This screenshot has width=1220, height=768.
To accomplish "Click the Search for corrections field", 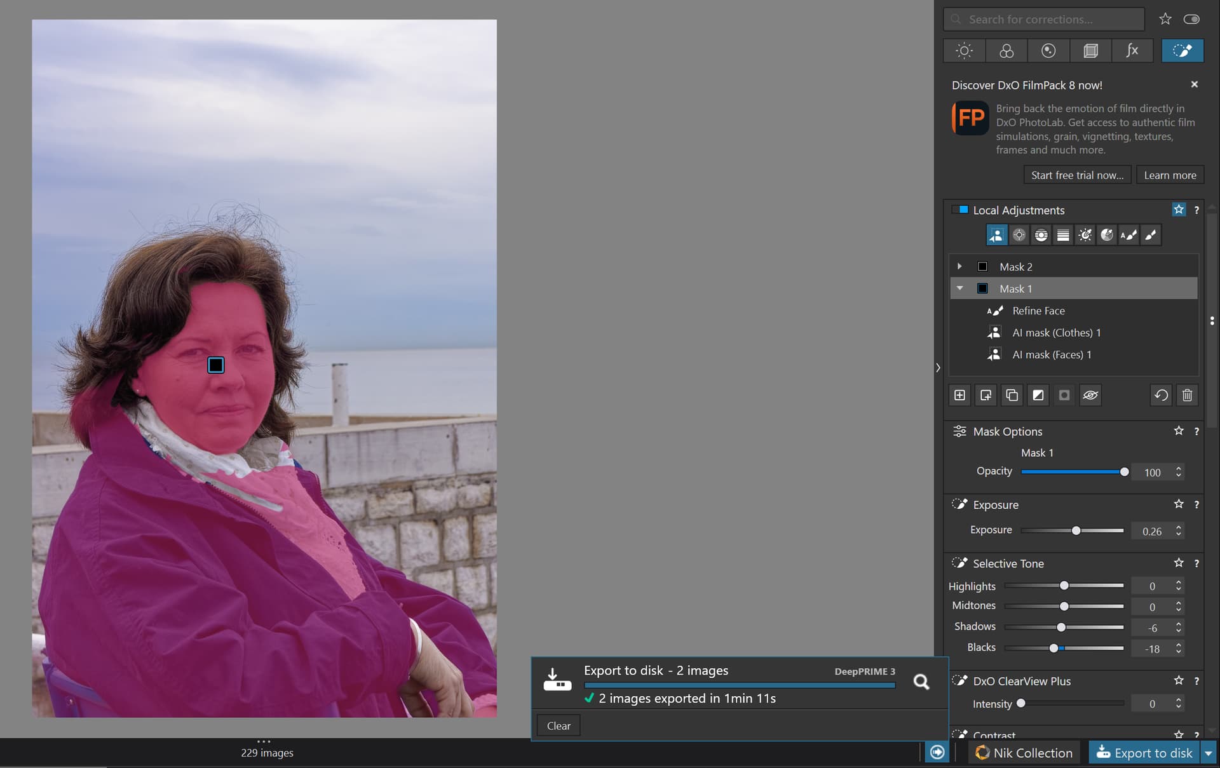I will (x=1044, y=20).
